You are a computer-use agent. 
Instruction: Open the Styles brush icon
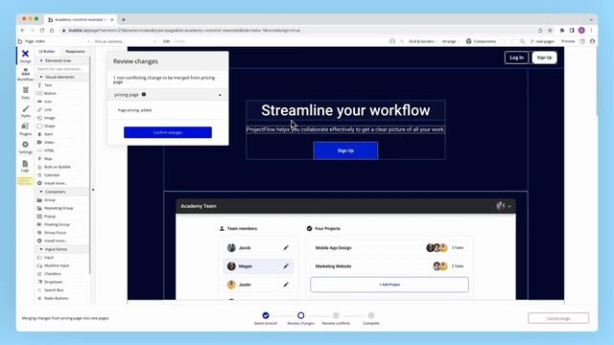tap(26, 111)
